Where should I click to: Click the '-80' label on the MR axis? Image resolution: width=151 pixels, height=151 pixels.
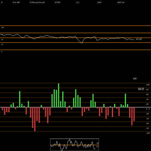(x=147, y=128)
